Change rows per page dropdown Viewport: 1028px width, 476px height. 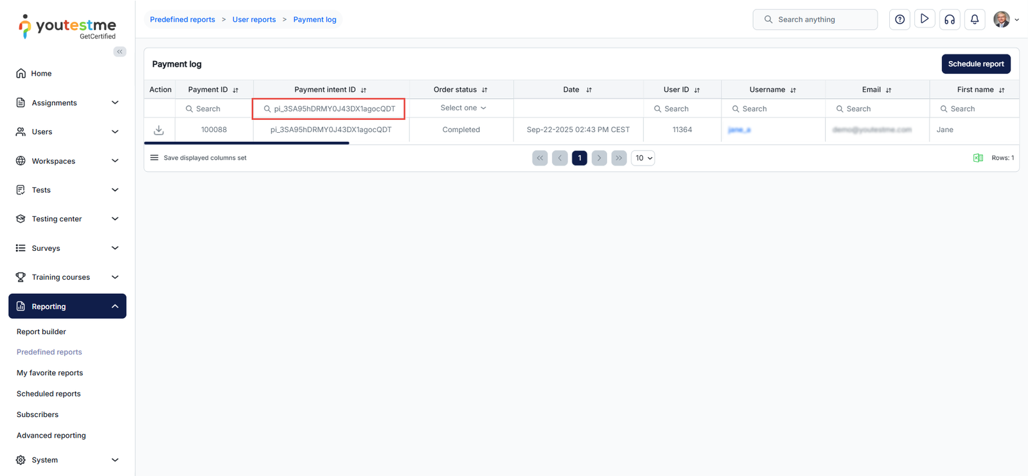click(x=642, y=158)
